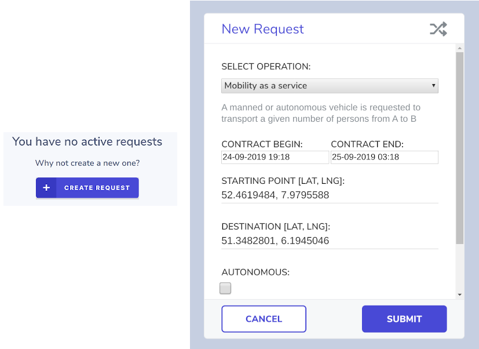The image size is (479, 349).
Task: Click the You have no active requests heading
Action: (x=87, y=141)
